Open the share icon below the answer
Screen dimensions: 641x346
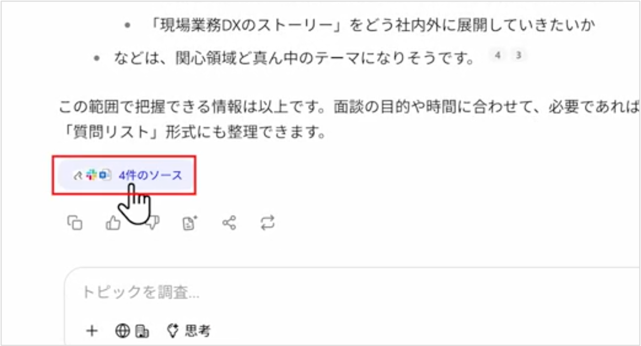[x=229, y=224]
